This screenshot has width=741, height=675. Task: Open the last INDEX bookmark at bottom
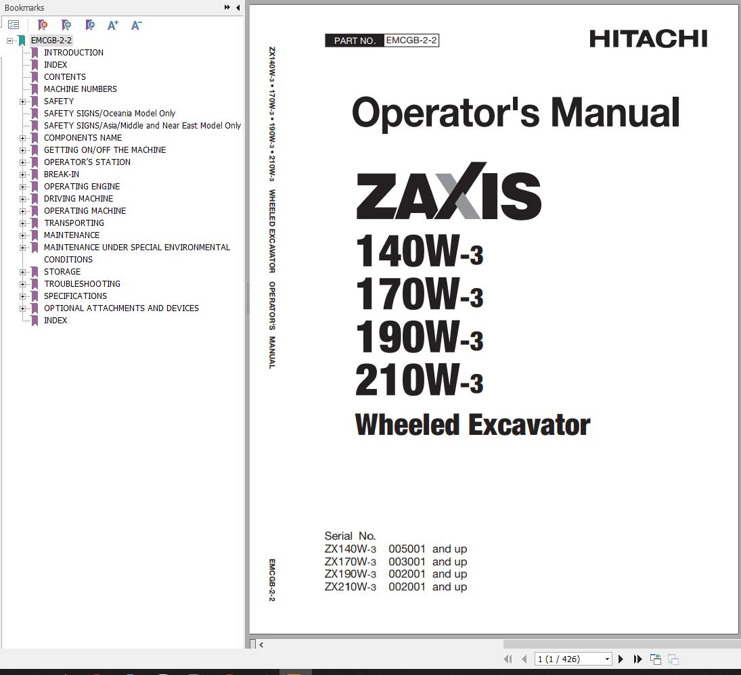point(55,321)
